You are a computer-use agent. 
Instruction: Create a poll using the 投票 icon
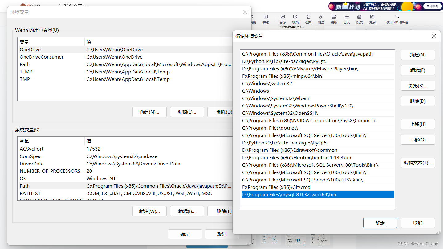[359, 19]
